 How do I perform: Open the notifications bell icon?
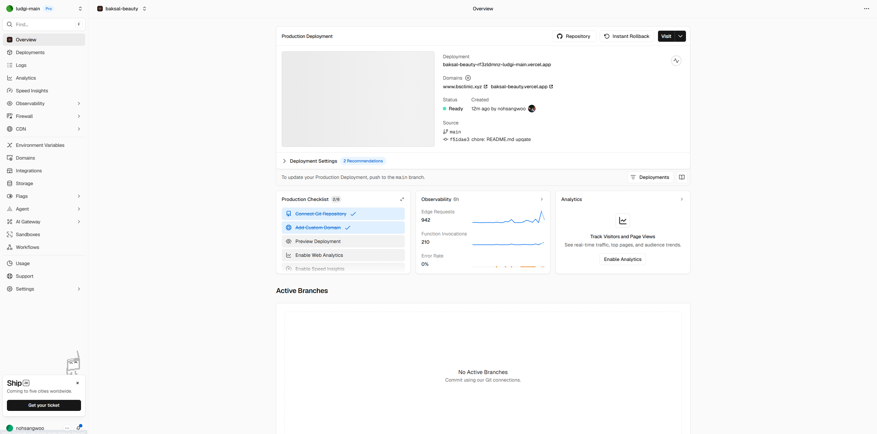pos(79,428)
